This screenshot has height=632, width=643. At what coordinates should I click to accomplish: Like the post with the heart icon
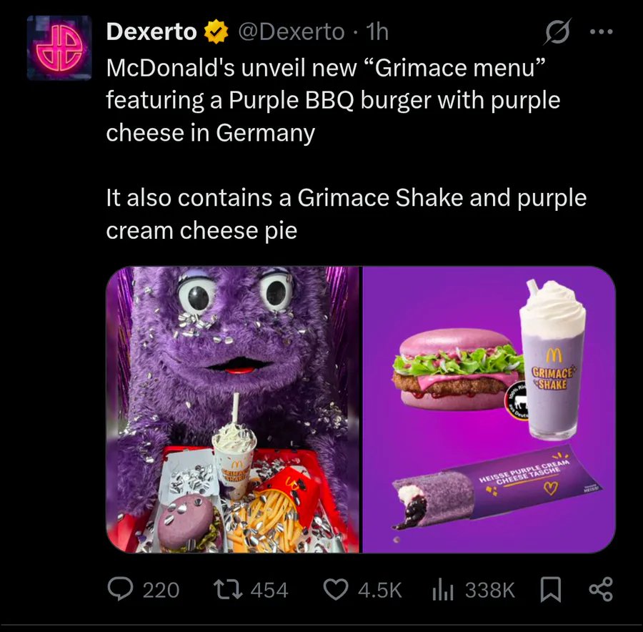point(336,589)
